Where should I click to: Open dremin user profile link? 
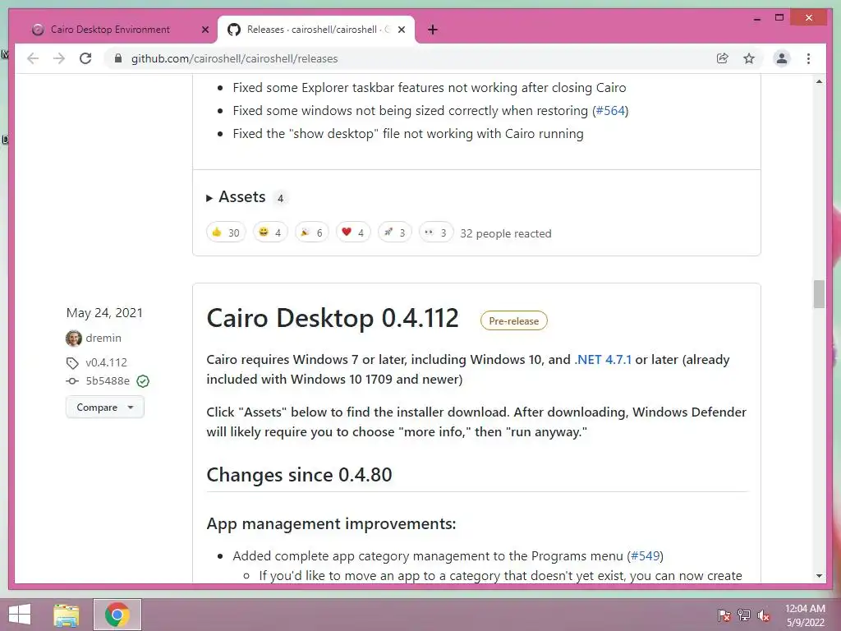click(103, 338)
